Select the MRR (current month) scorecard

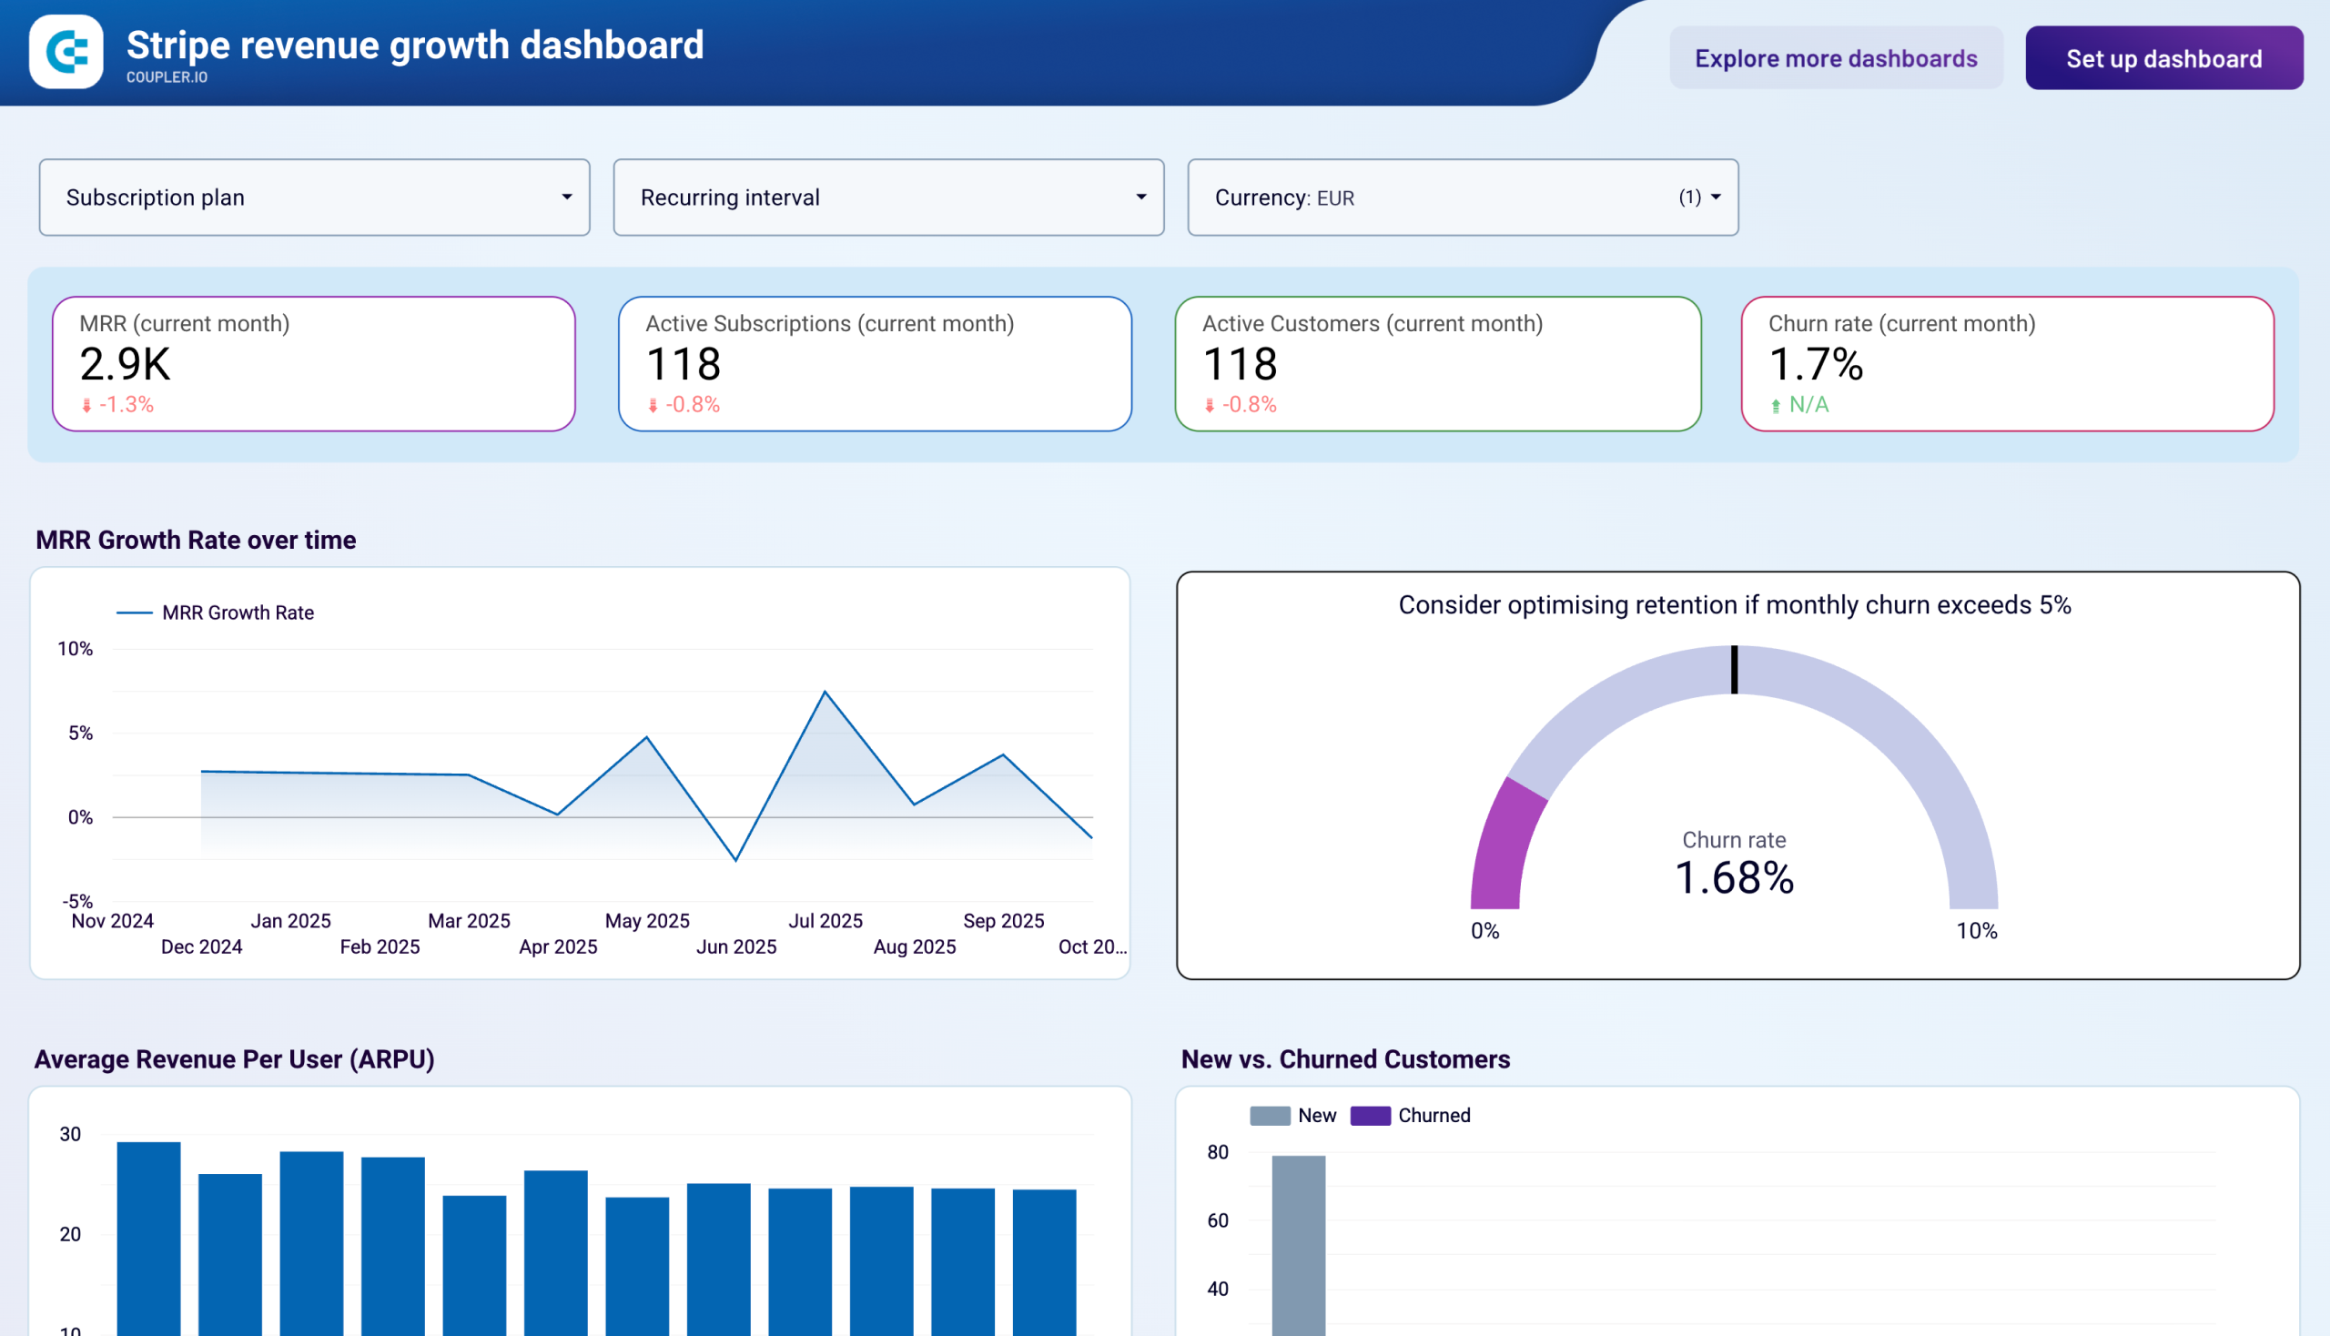tap(314, 363)
